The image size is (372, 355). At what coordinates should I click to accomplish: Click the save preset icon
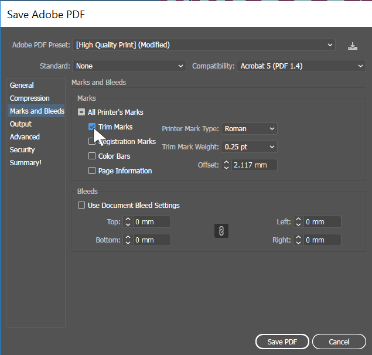[352, 46]
